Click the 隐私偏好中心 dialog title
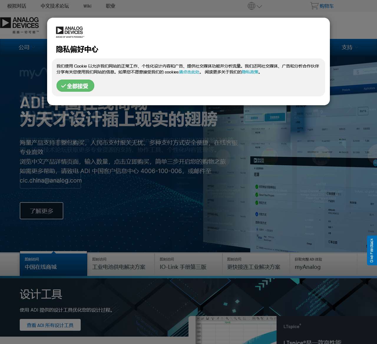The image size is (377, 344). point(77,49)
